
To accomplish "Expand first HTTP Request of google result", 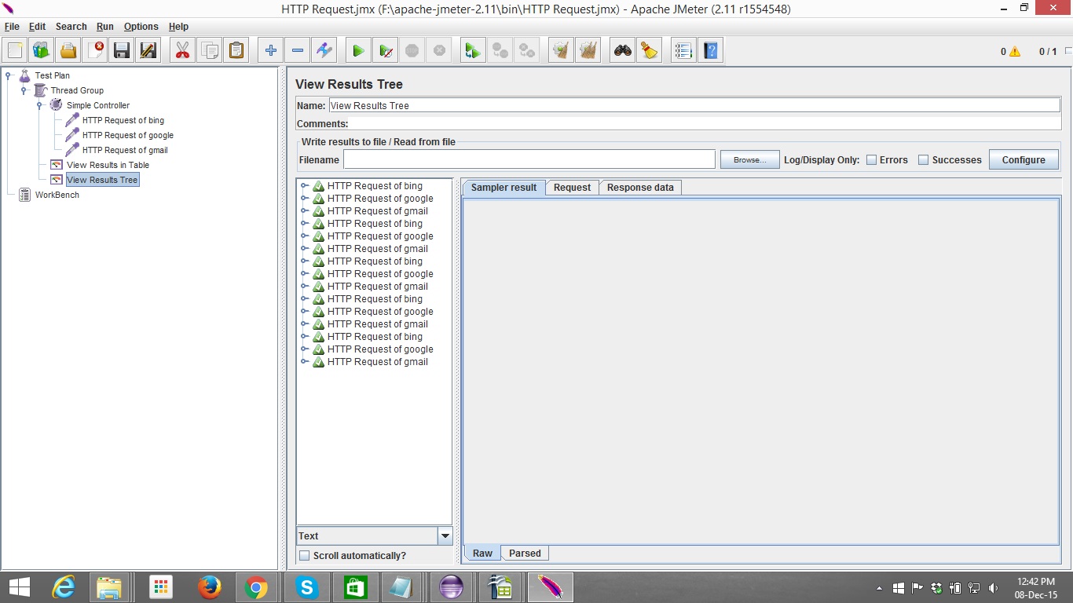I will click(304, 199).
